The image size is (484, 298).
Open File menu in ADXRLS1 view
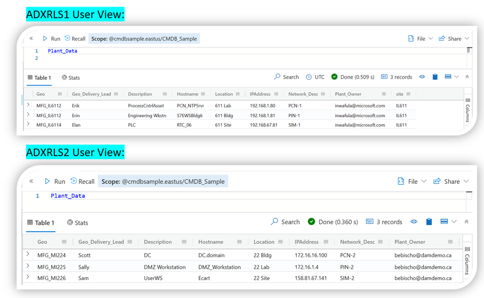pyautogui.click(x=421, y=39)
